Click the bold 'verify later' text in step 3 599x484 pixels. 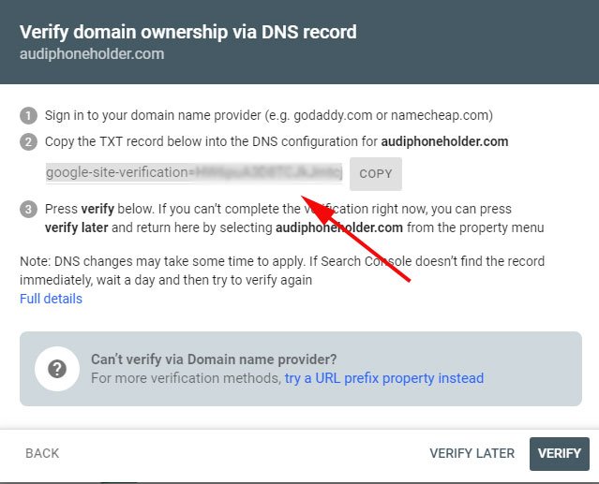tap(77, 227)
